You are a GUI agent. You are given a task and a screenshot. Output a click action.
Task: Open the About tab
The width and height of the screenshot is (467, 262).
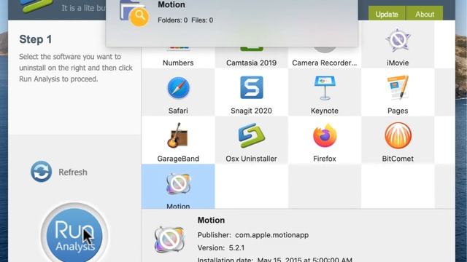(x=425, y=14)
